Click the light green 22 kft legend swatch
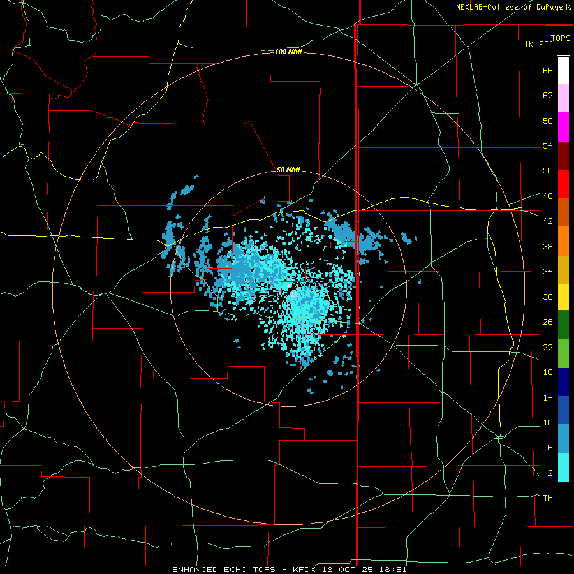This screenshot has width=574, height=574. 563,353
